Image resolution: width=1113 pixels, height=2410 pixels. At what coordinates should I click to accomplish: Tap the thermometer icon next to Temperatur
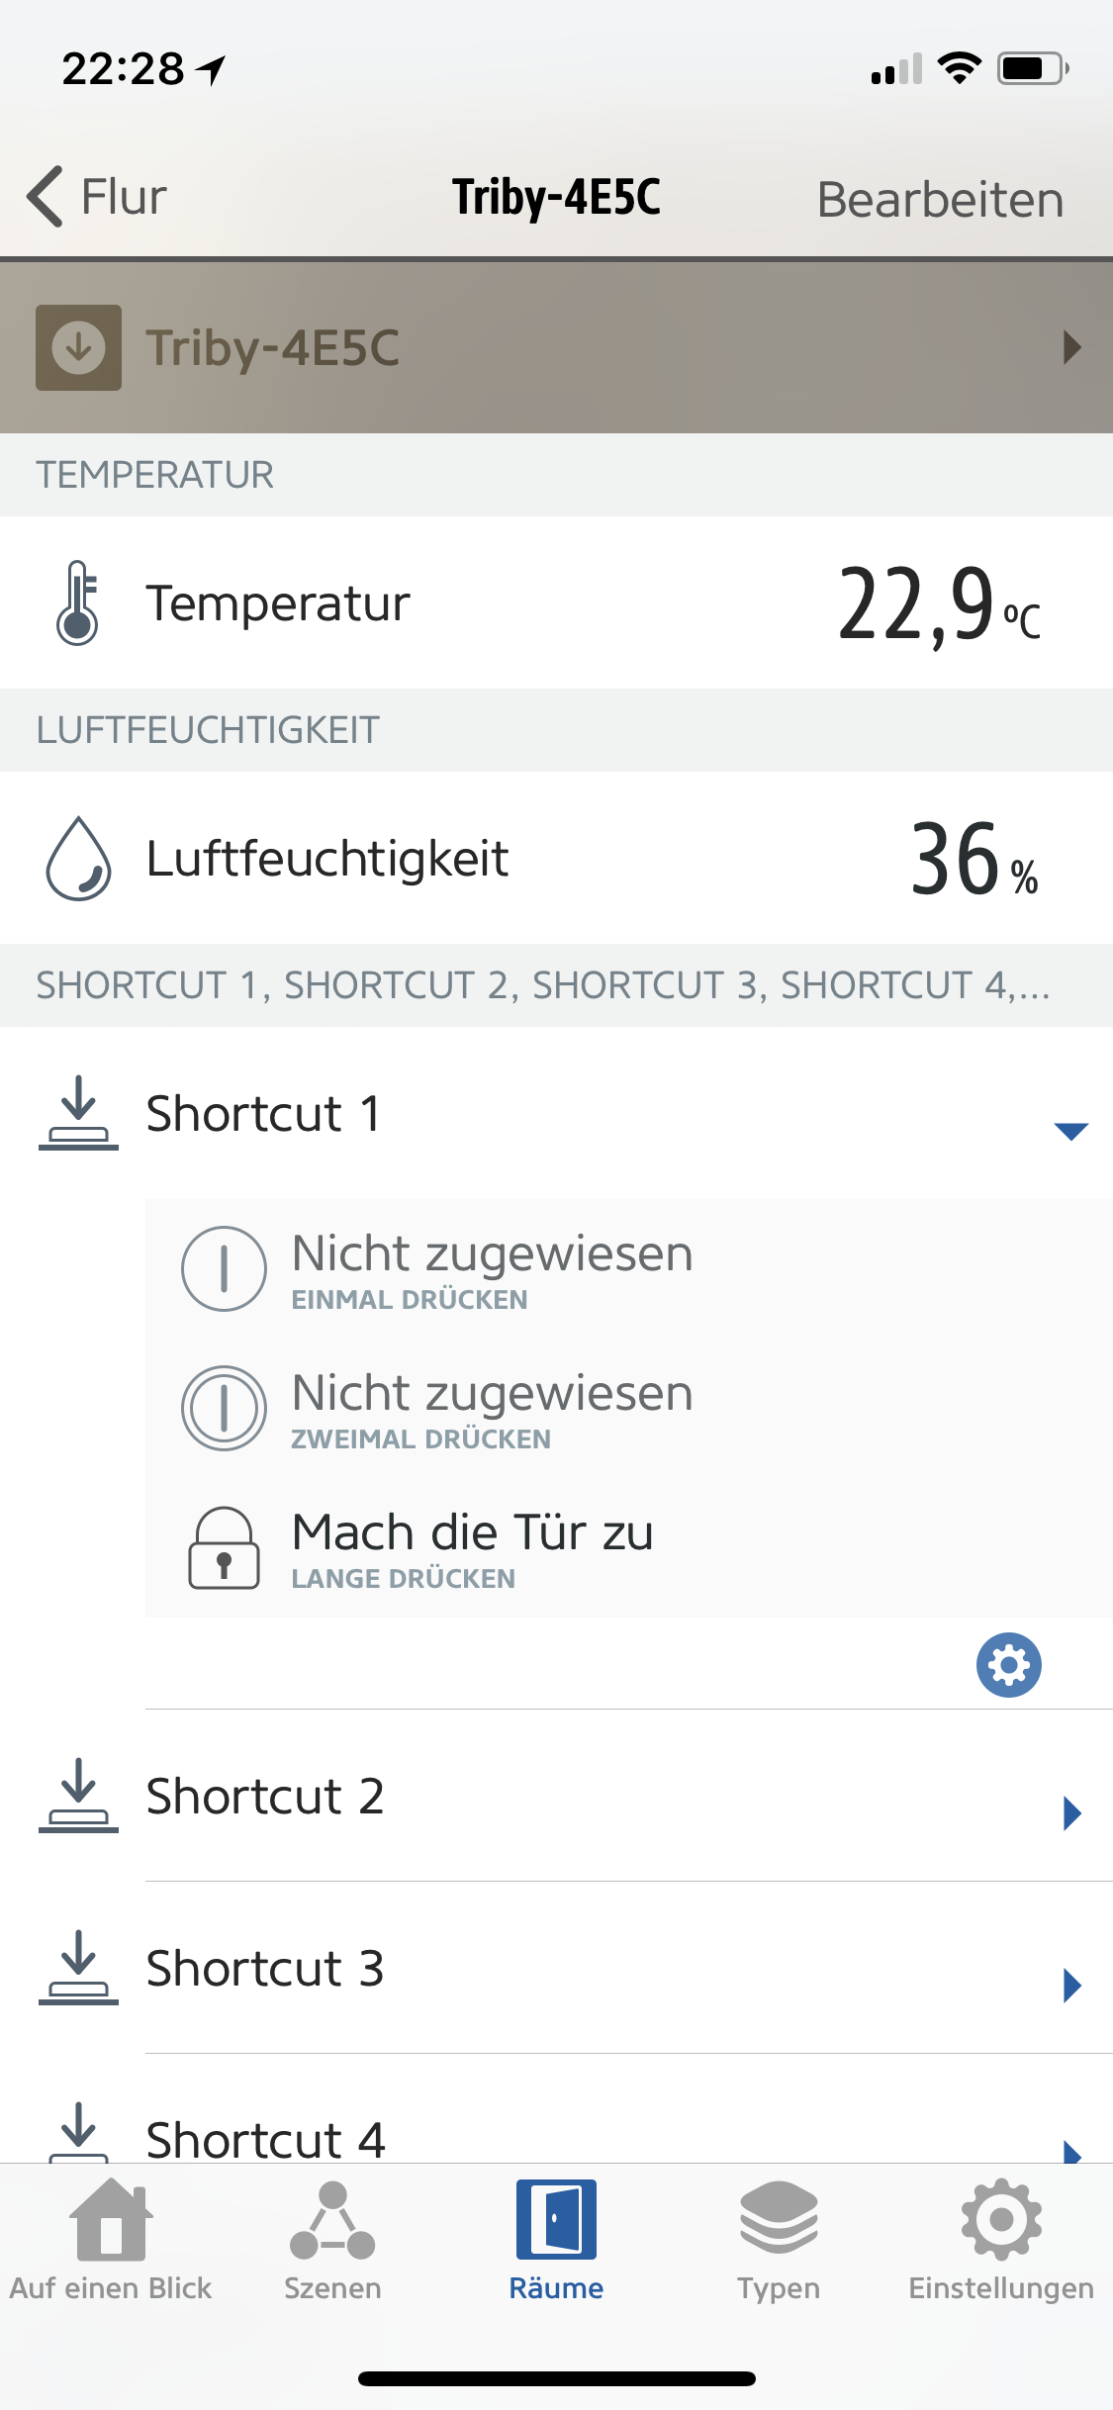coord(77,602)
